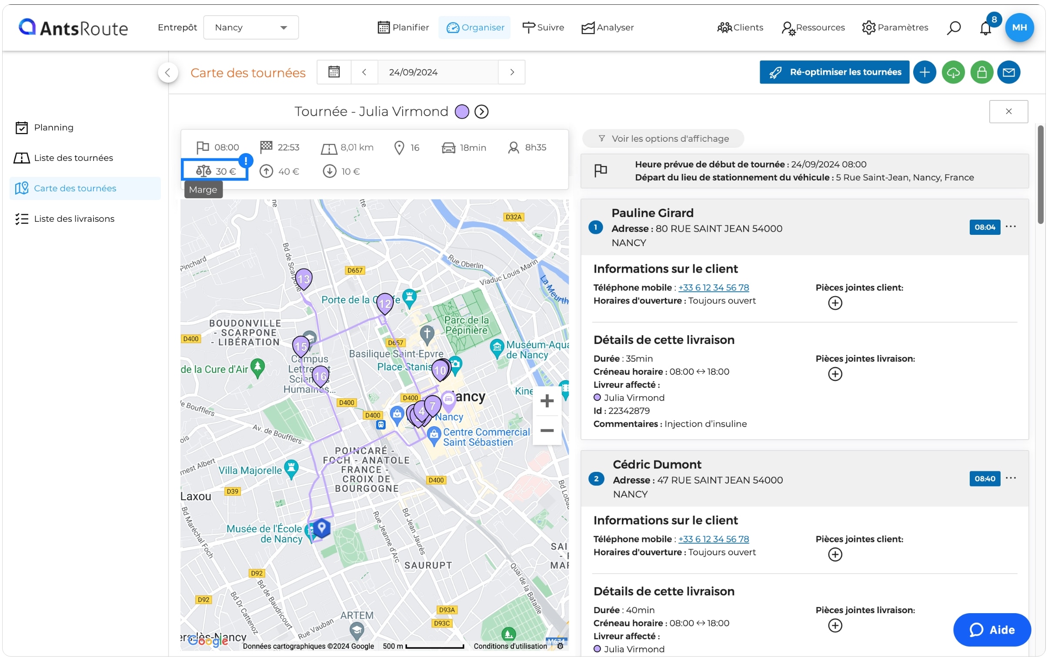
Task: Close the tournée detail panel
Action: 1008,111
